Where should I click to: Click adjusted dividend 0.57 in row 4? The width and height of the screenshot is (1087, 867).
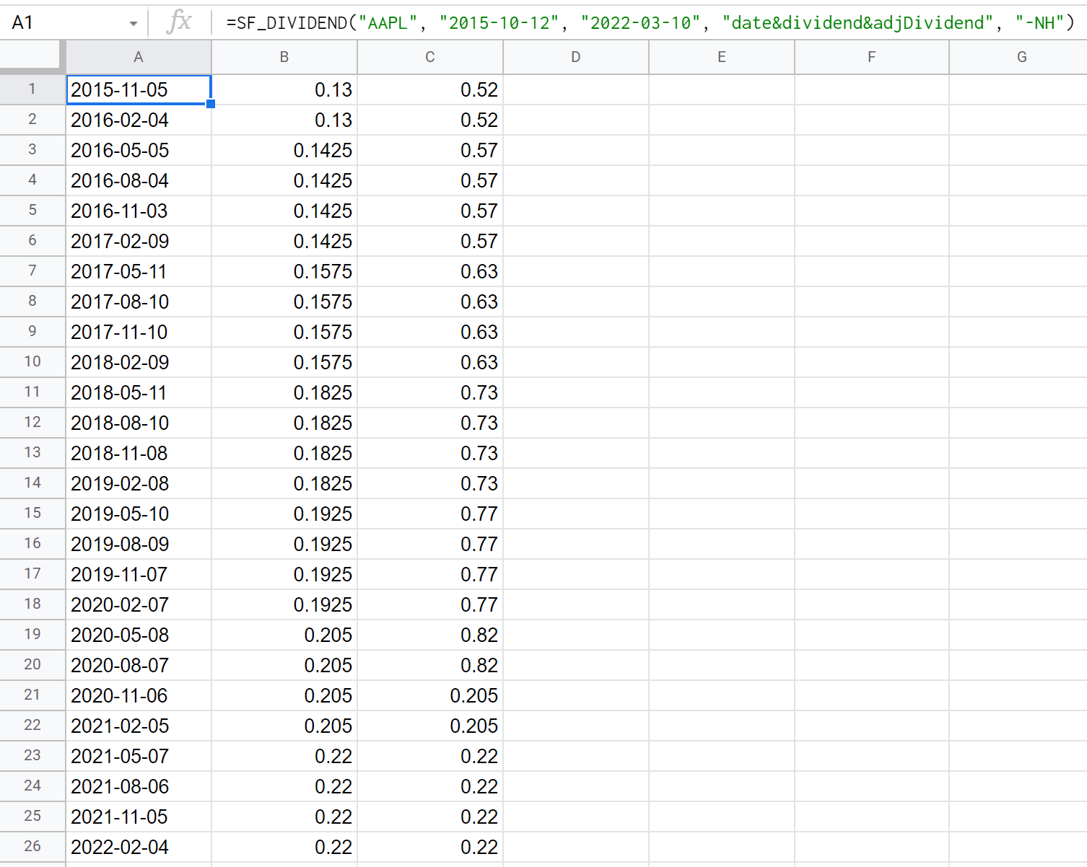430,180
